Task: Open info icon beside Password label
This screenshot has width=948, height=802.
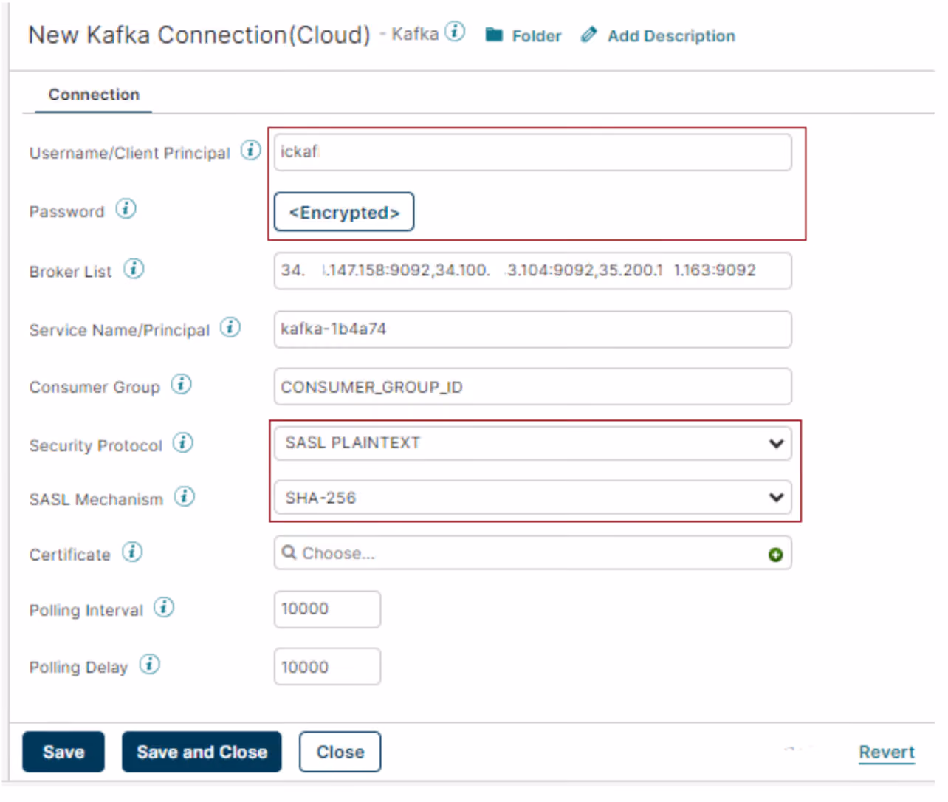Action: tap(126, 209)
